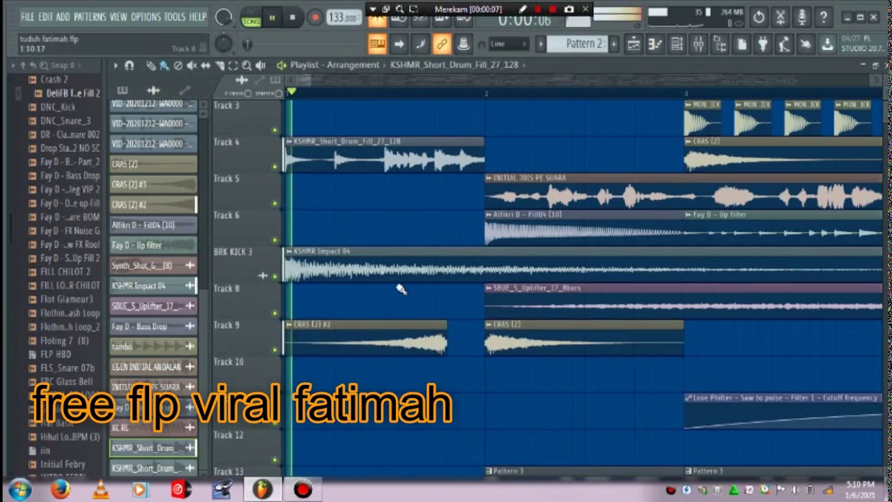Image resolution: width=892 pixels, height=502 pixels.
Task: Click the transport stop button
Action: pos(293,17)
